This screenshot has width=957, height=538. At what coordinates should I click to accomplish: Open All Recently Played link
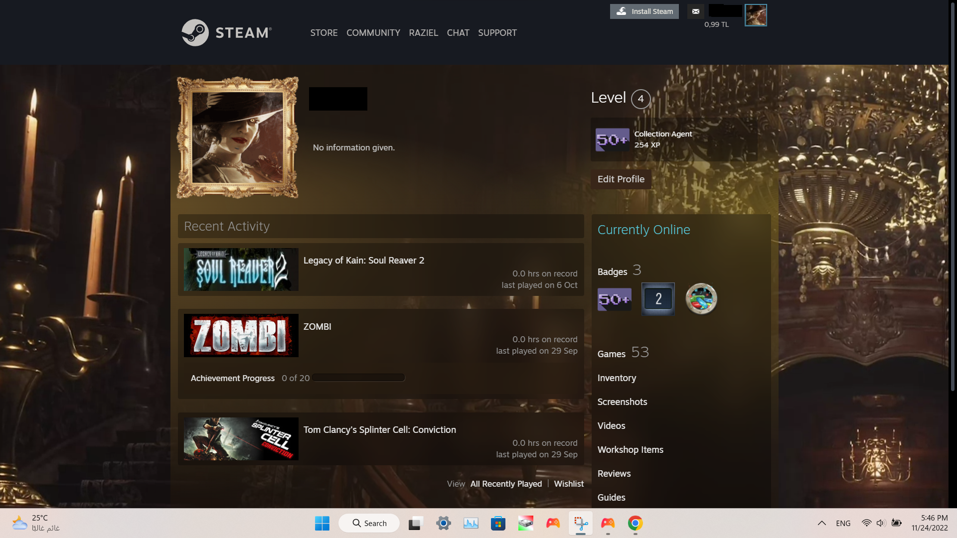(x=506, y=484)
